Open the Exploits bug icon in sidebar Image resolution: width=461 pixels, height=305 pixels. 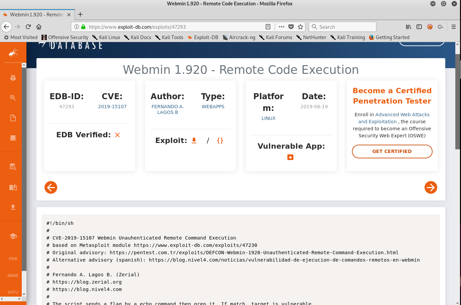click(13, 78)
